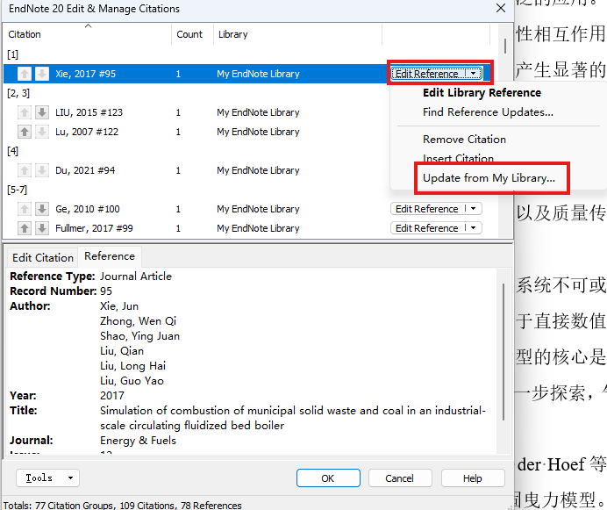Select the Xie, 2017 #95 citation row
607x510 pixels.
tap(196, 74)
